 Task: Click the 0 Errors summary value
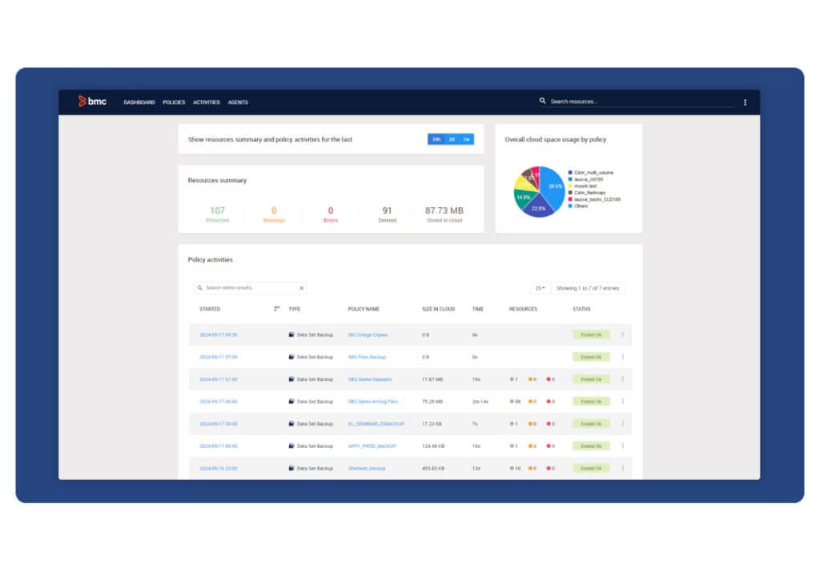click(331, 210)
